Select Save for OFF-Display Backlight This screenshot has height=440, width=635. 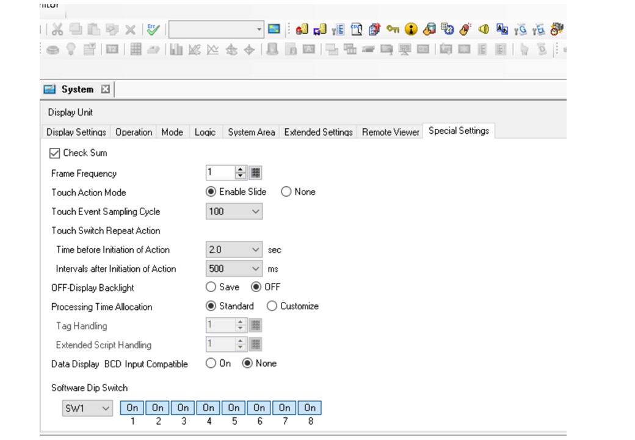(x=211, y=287)
